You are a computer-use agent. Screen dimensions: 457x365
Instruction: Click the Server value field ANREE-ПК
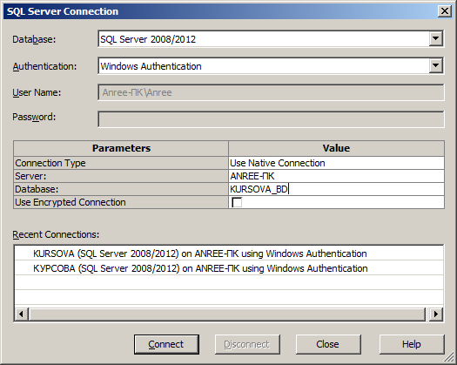pyautogui.click(x=336, y=176)
